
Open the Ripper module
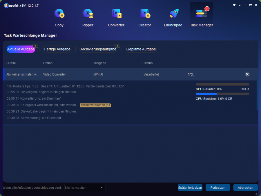[x=88, y=14]
